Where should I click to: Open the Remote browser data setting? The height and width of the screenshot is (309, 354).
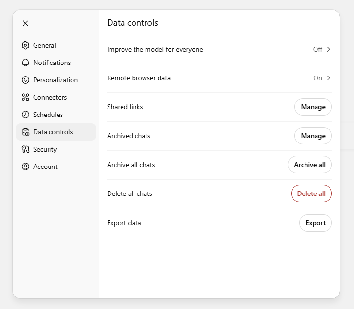[x=139, y=78]
